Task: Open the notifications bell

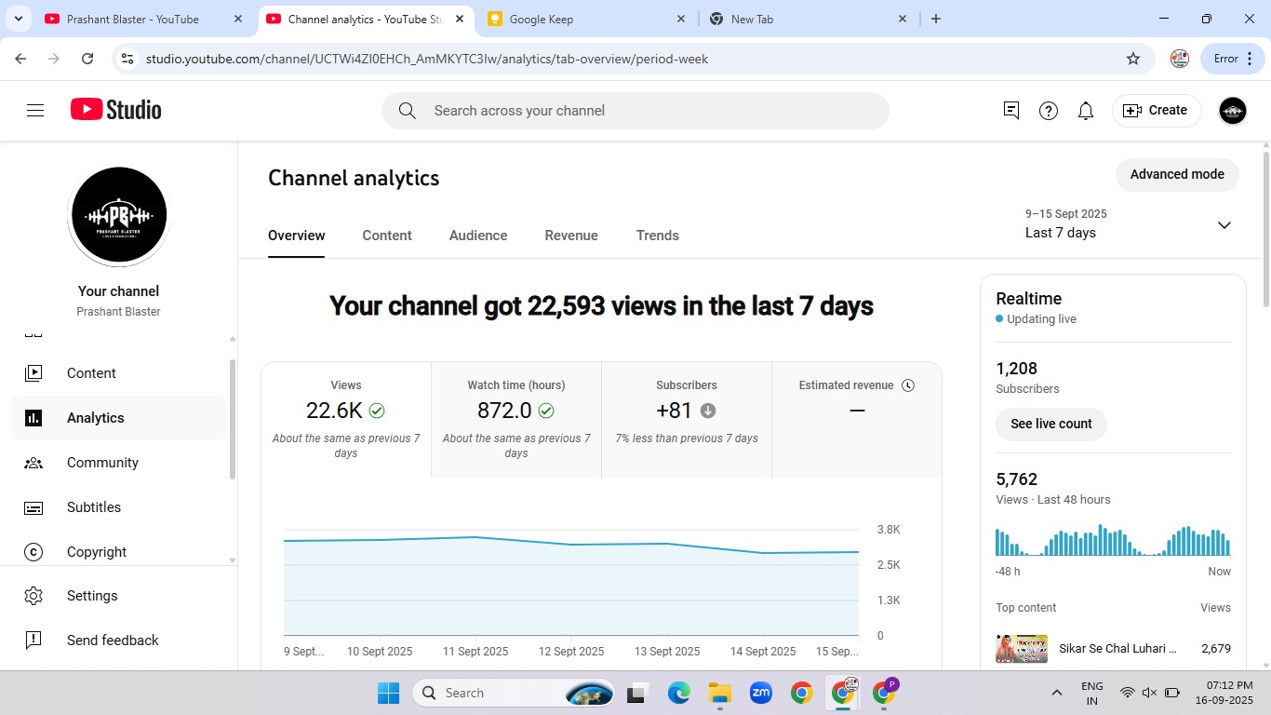Action: point(1085,111)
